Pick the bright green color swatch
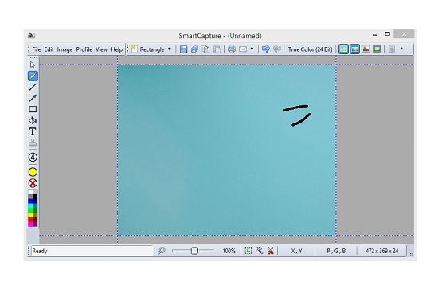This screenshot has width=438, height=301. click(30, 210)
